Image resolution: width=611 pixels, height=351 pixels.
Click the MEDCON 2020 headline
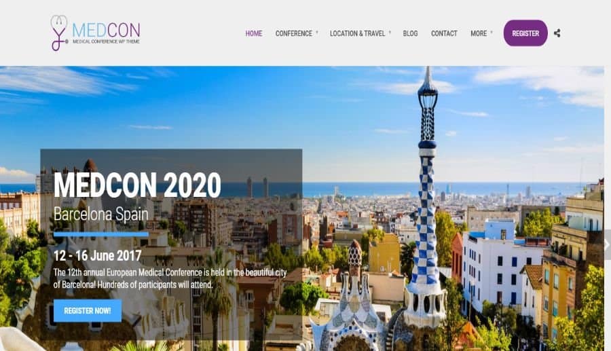(x=137, y=185)
